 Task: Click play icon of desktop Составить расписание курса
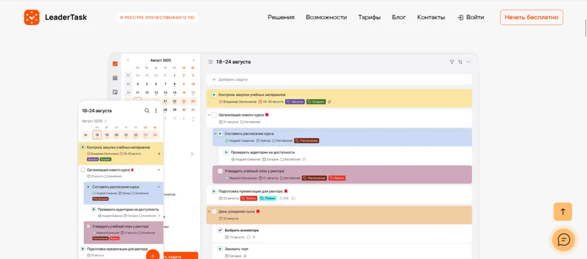pyautogui.click(x=221, y=134)
